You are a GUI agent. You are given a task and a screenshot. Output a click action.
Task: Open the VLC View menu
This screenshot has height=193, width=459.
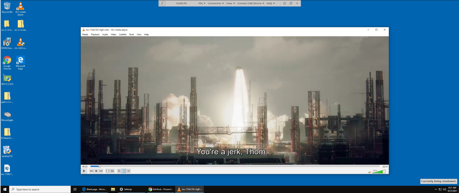139,34
